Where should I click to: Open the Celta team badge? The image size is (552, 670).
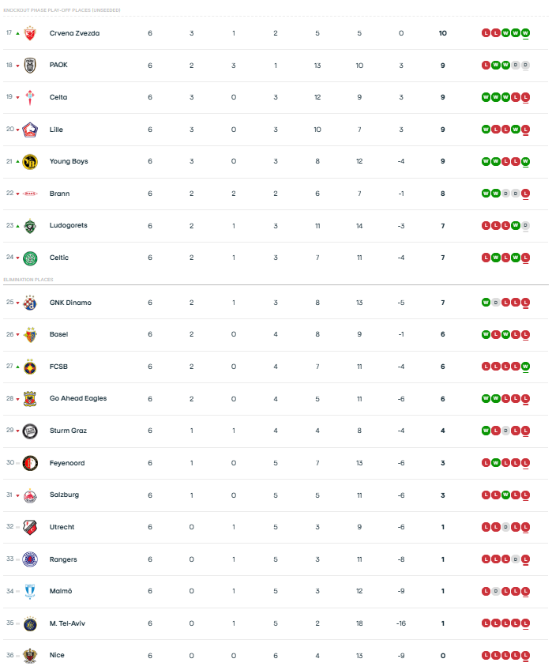[30, 97]
